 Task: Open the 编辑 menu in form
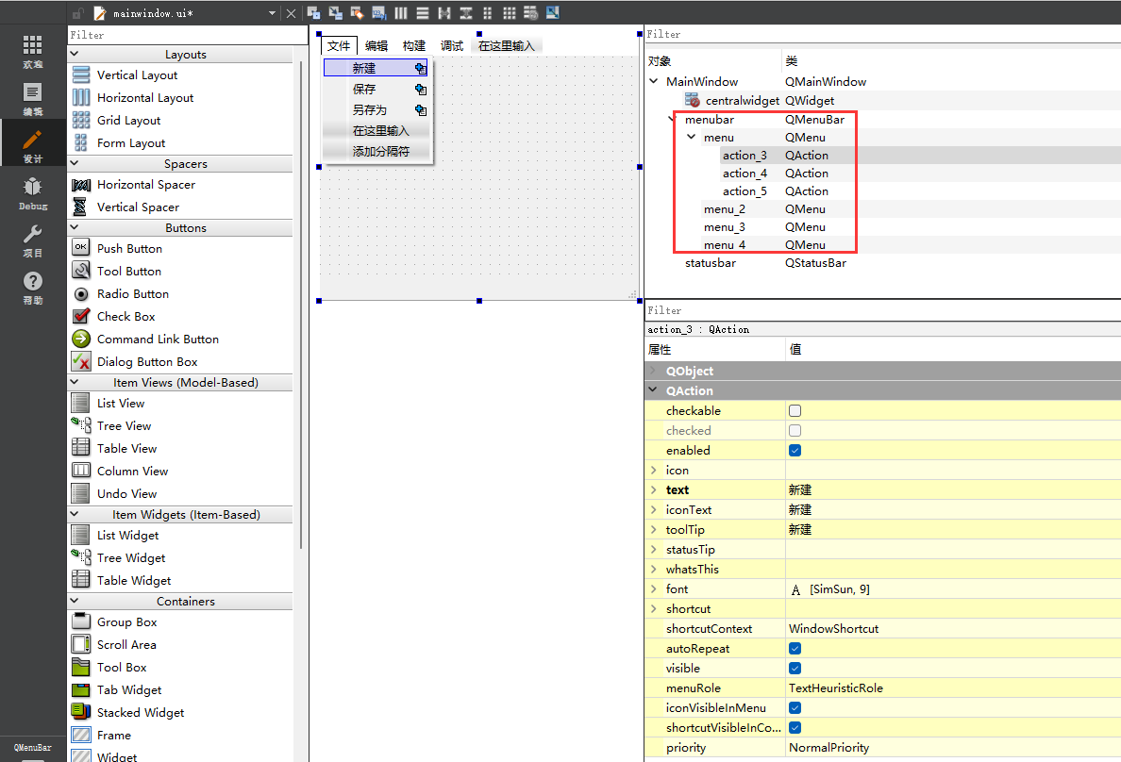click(376, 46)
